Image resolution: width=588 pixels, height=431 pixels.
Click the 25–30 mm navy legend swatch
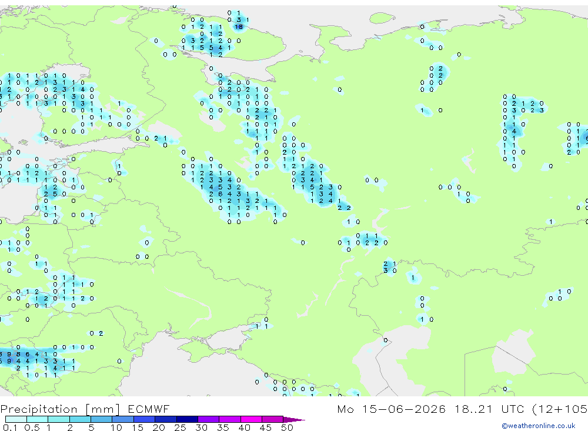point(187,419)
